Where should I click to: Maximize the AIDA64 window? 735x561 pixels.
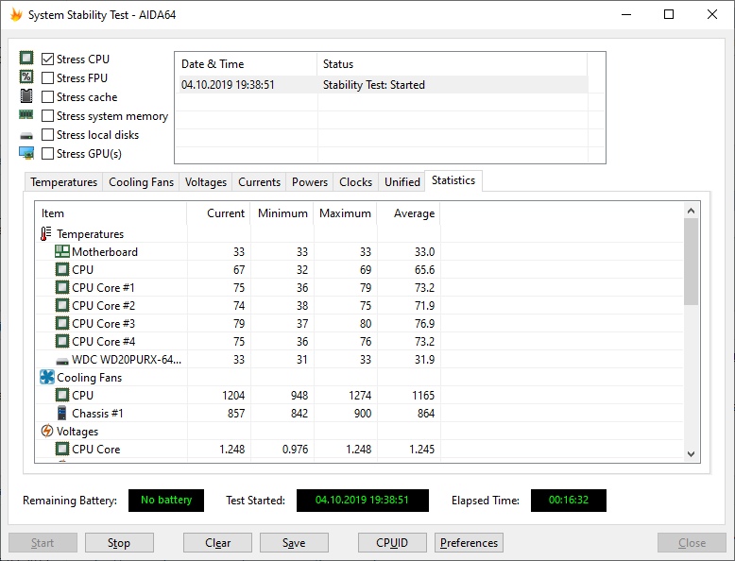click(669, 14)
